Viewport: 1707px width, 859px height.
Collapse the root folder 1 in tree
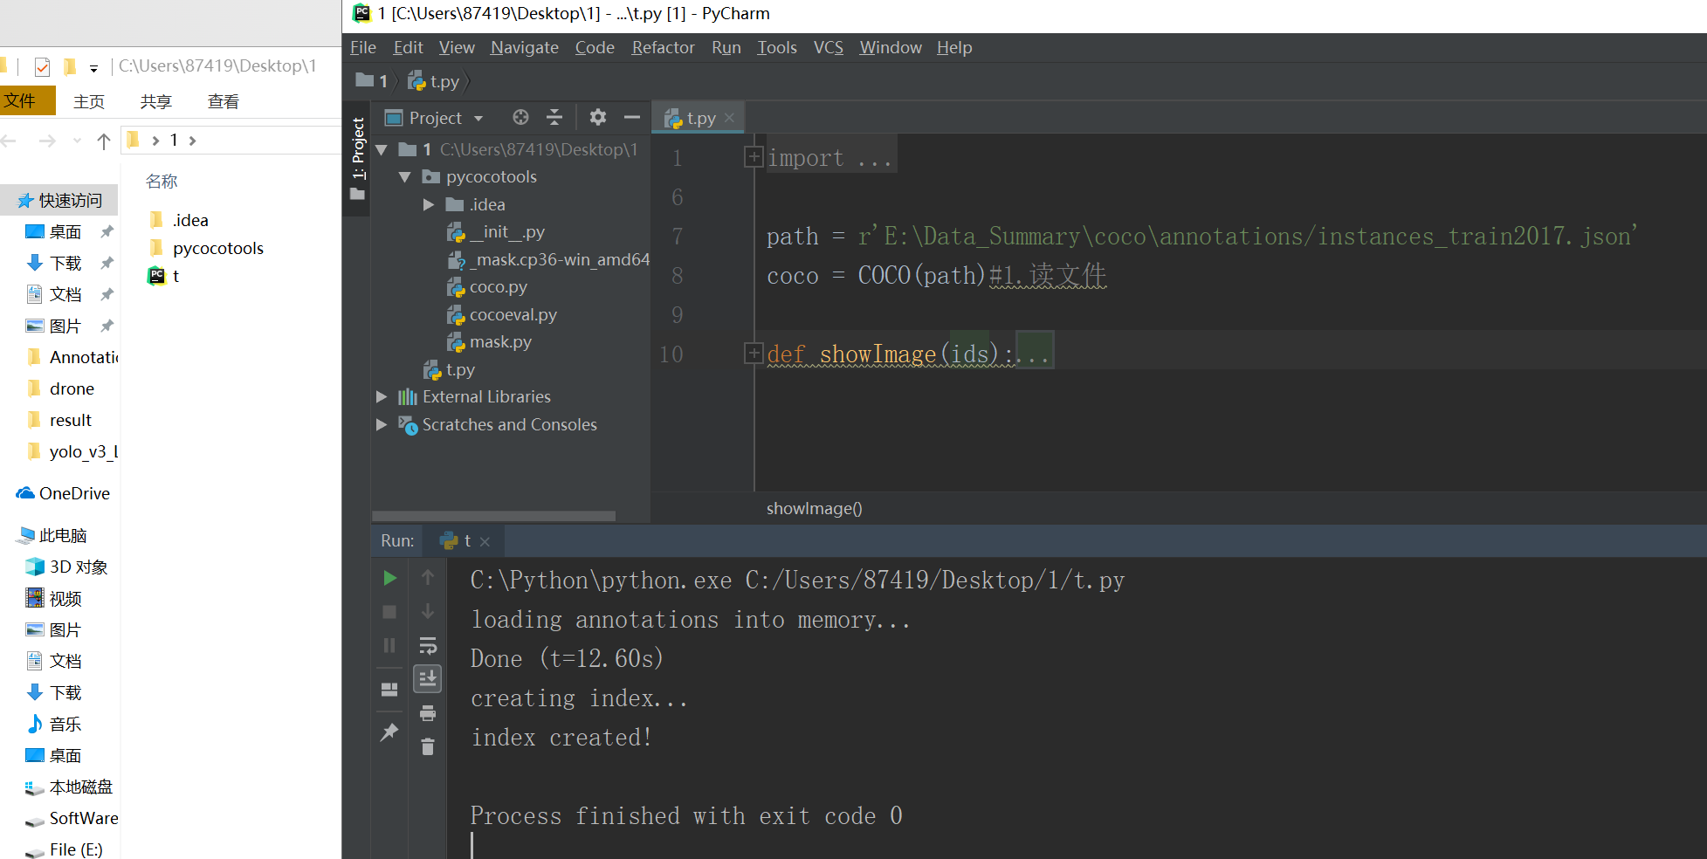point(382,150)
